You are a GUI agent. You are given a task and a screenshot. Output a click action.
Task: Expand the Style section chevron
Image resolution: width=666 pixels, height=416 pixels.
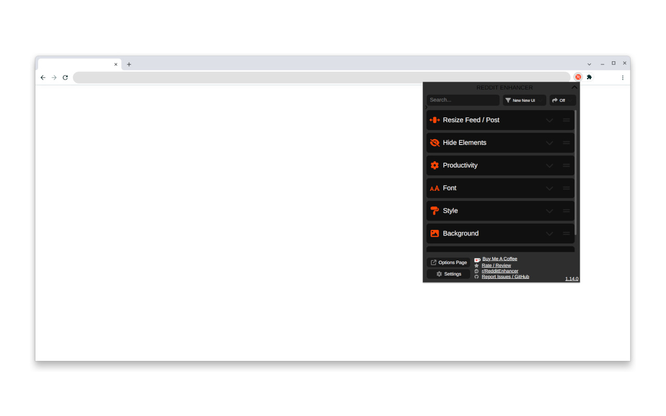coord(549,211)
